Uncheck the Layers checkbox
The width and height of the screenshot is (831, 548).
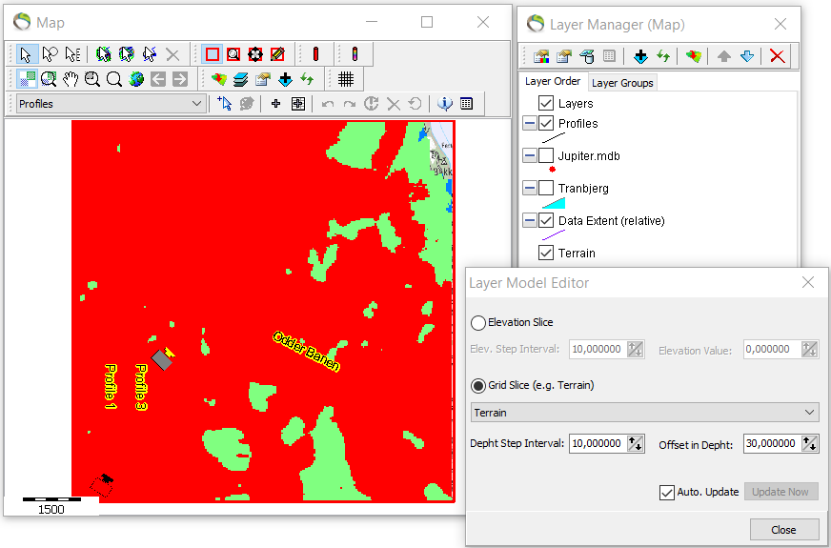click(545, 103)
